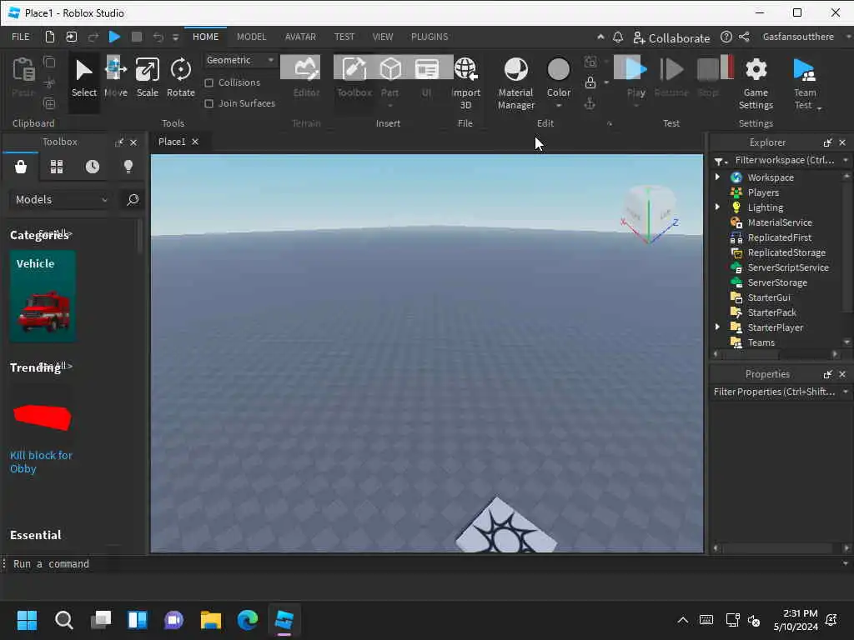
Task: Open Kill block for Obby link
Action: [x=41, y=462]
